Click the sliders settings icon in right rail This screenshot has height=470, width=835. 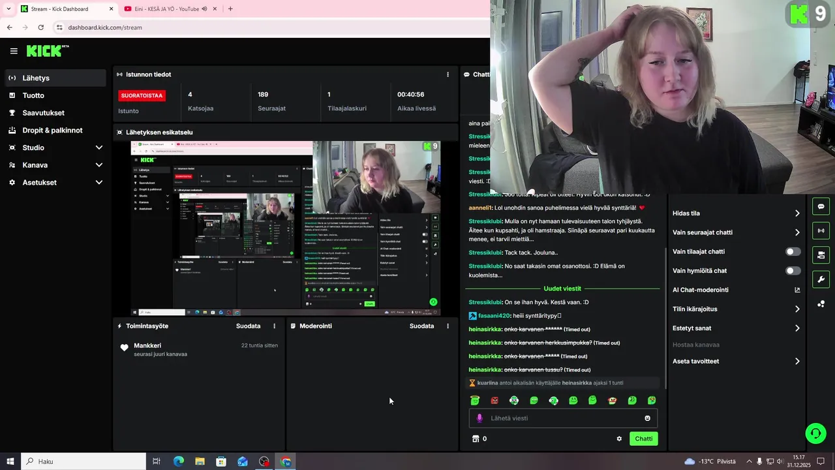(x=821, y=255)
